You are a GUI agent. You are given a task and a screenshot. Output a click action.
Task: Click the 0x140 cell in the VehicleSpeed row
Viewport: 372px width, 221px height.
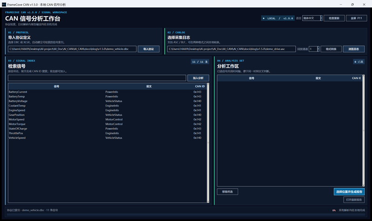(197, 138)
